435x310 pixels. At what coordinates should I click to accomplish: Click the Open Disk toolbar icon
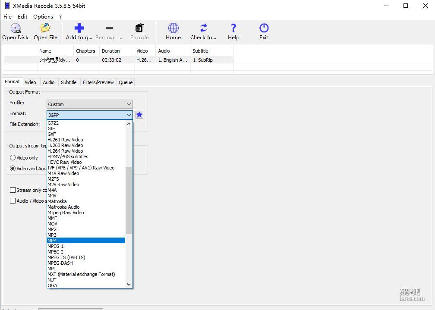tap(16, 28)
